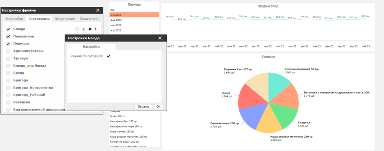This screenshot has width=384, height=151.
Task: Switch to the Настройки tab in frame settings
Action: coord(15,19)
